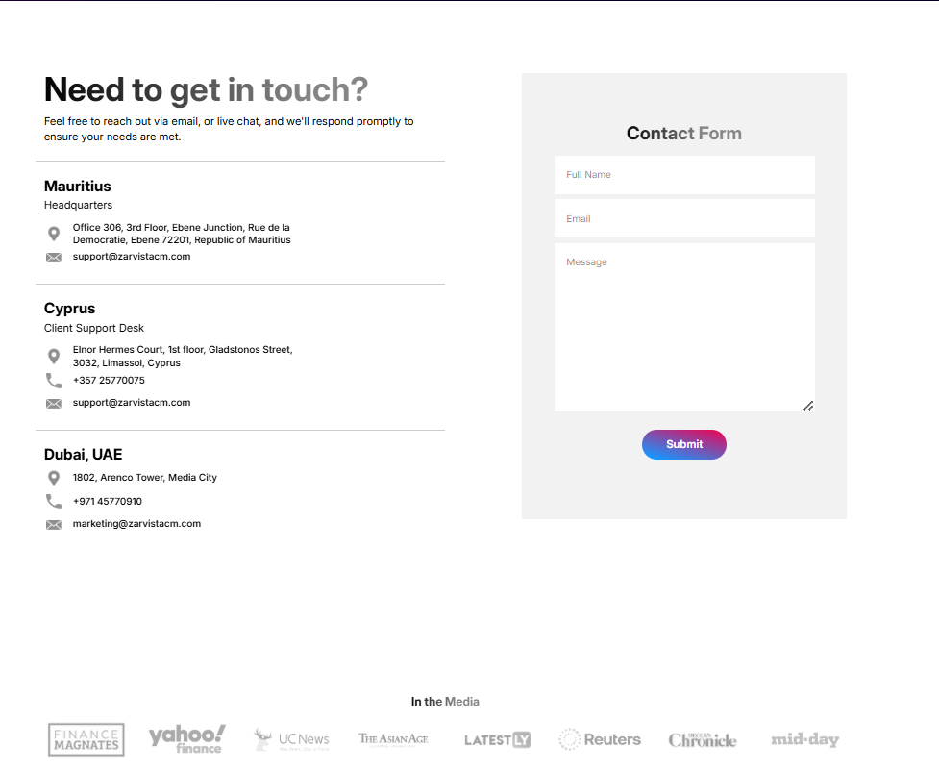Select the Email input field
939x772 pixels.
point(684,218)
